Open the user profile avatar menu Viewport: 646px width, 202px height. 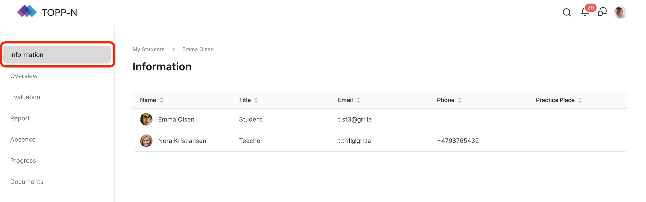(620, 12)
